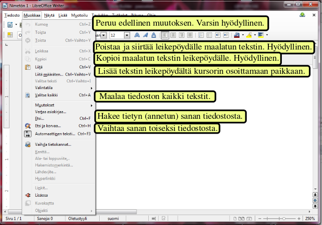Viewport: 322px width, 225px height.
Task: Click decrease indent icon
Action: coord(218,35)
